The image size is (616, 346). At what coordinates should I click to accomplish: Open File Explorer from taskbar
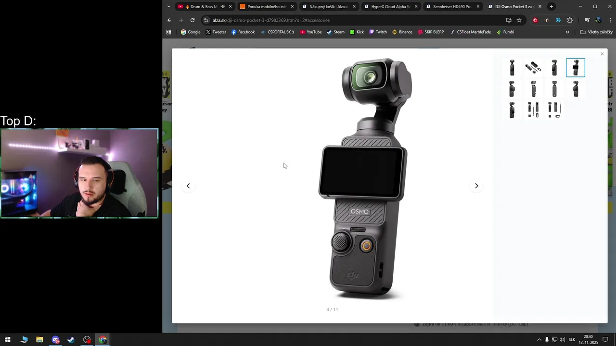click(39, 340)
